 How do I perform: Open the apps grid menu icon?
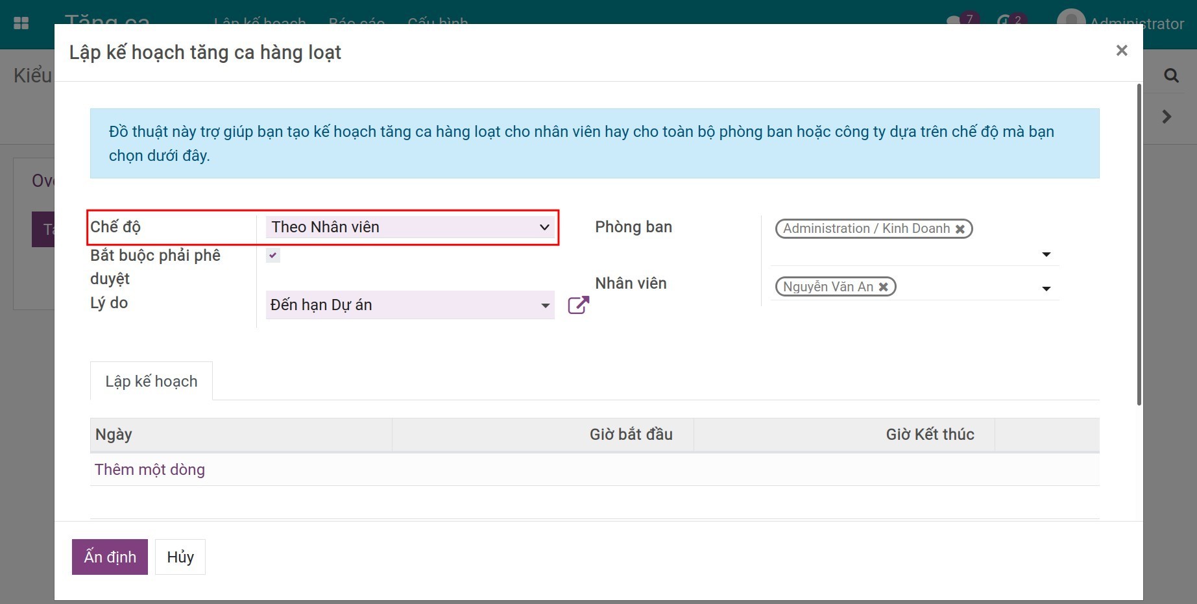pos(21,23)
